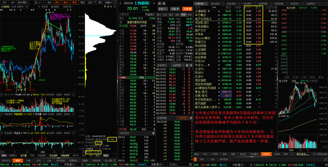The width and height of the screenshot is (328, 167).
Task: Toggle 简约 simple mode
Action: click(100, 2)
